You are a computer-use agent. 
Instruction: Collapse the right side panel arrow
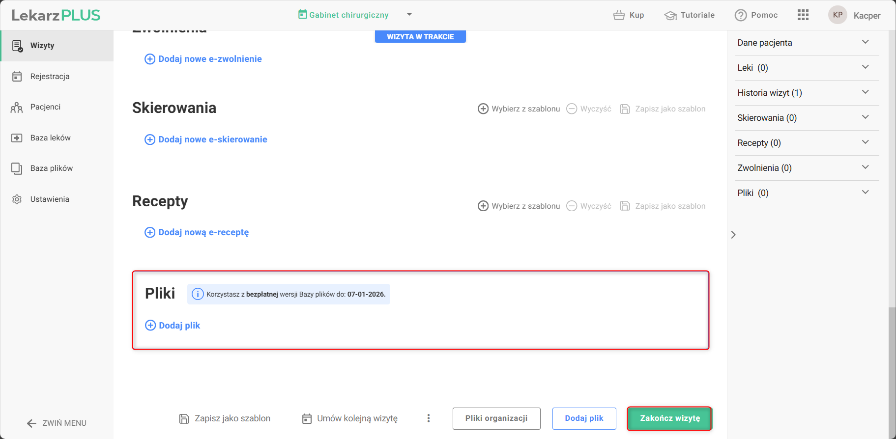[x=733, y=235]
